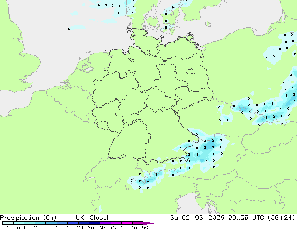Click the 30–35 purple legend swatch
The height and width of the screenshot is (229, 297).
click(x=105, y=223)
